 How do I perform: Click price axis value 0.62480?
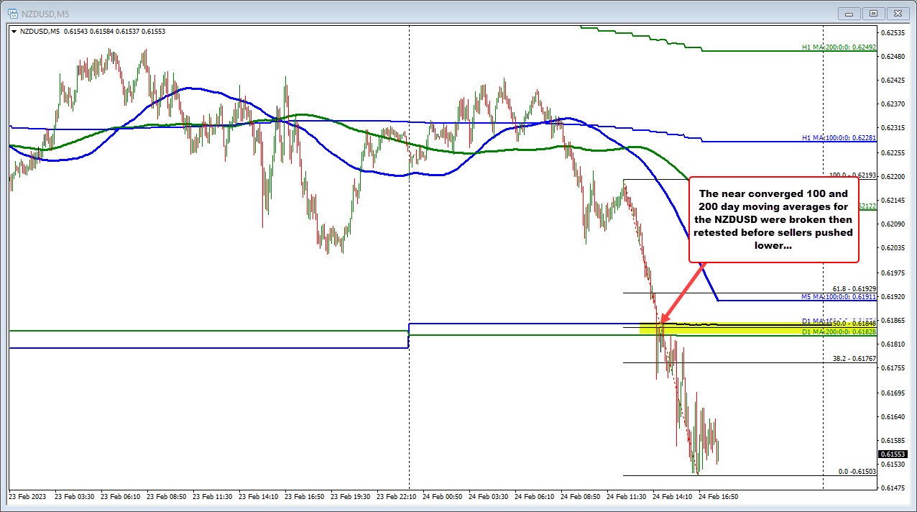894,56
